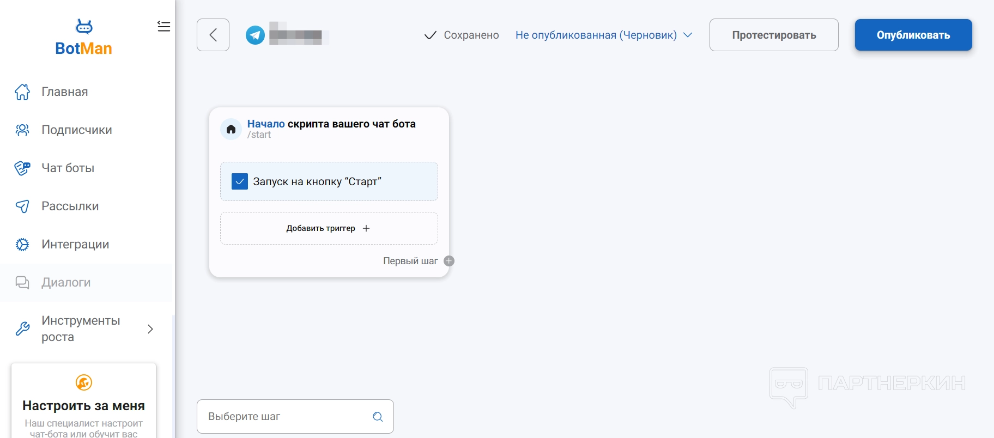Viewport: 994px width, 438px height.
Task: Select "Интеграции" in the sidebar
Action: (75, 245)
